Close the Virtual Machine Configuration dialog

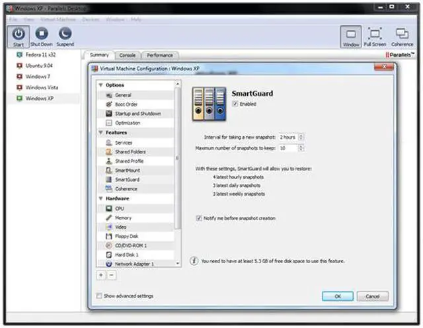point(383,66)
